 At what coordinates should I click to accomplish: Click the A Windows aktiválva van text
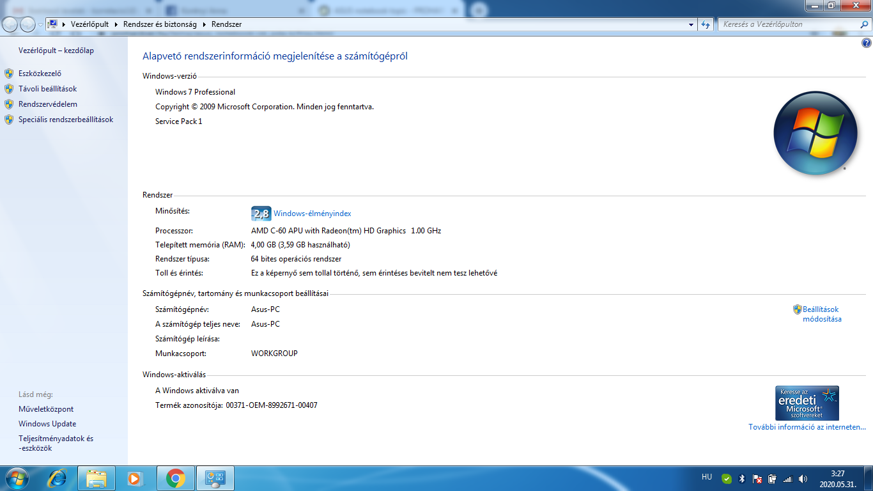click(197, 391)
